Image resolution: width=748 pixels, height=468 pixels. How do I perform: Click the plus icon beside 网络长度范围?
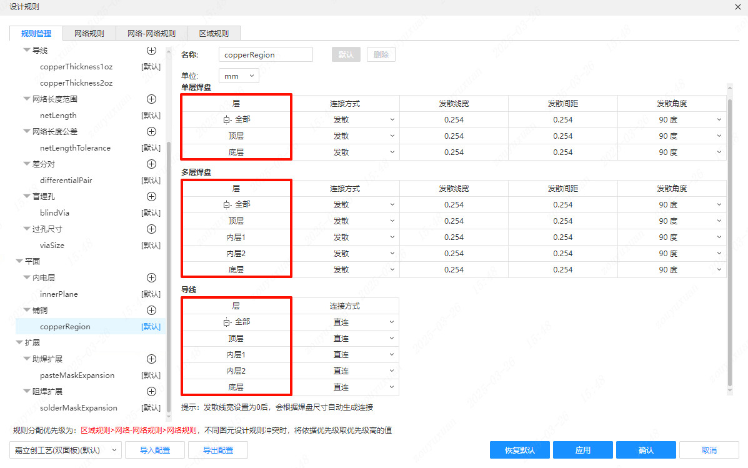click(151, 99)
